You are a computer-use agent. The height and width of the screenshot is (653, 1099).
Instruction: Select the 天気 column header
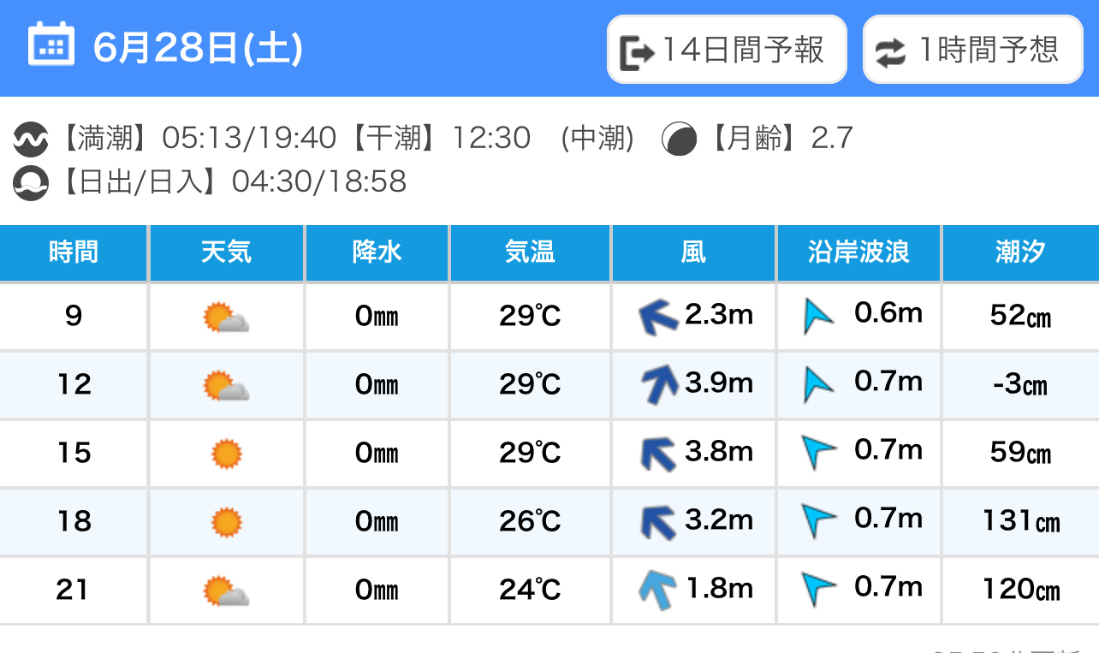coord(227,252)
